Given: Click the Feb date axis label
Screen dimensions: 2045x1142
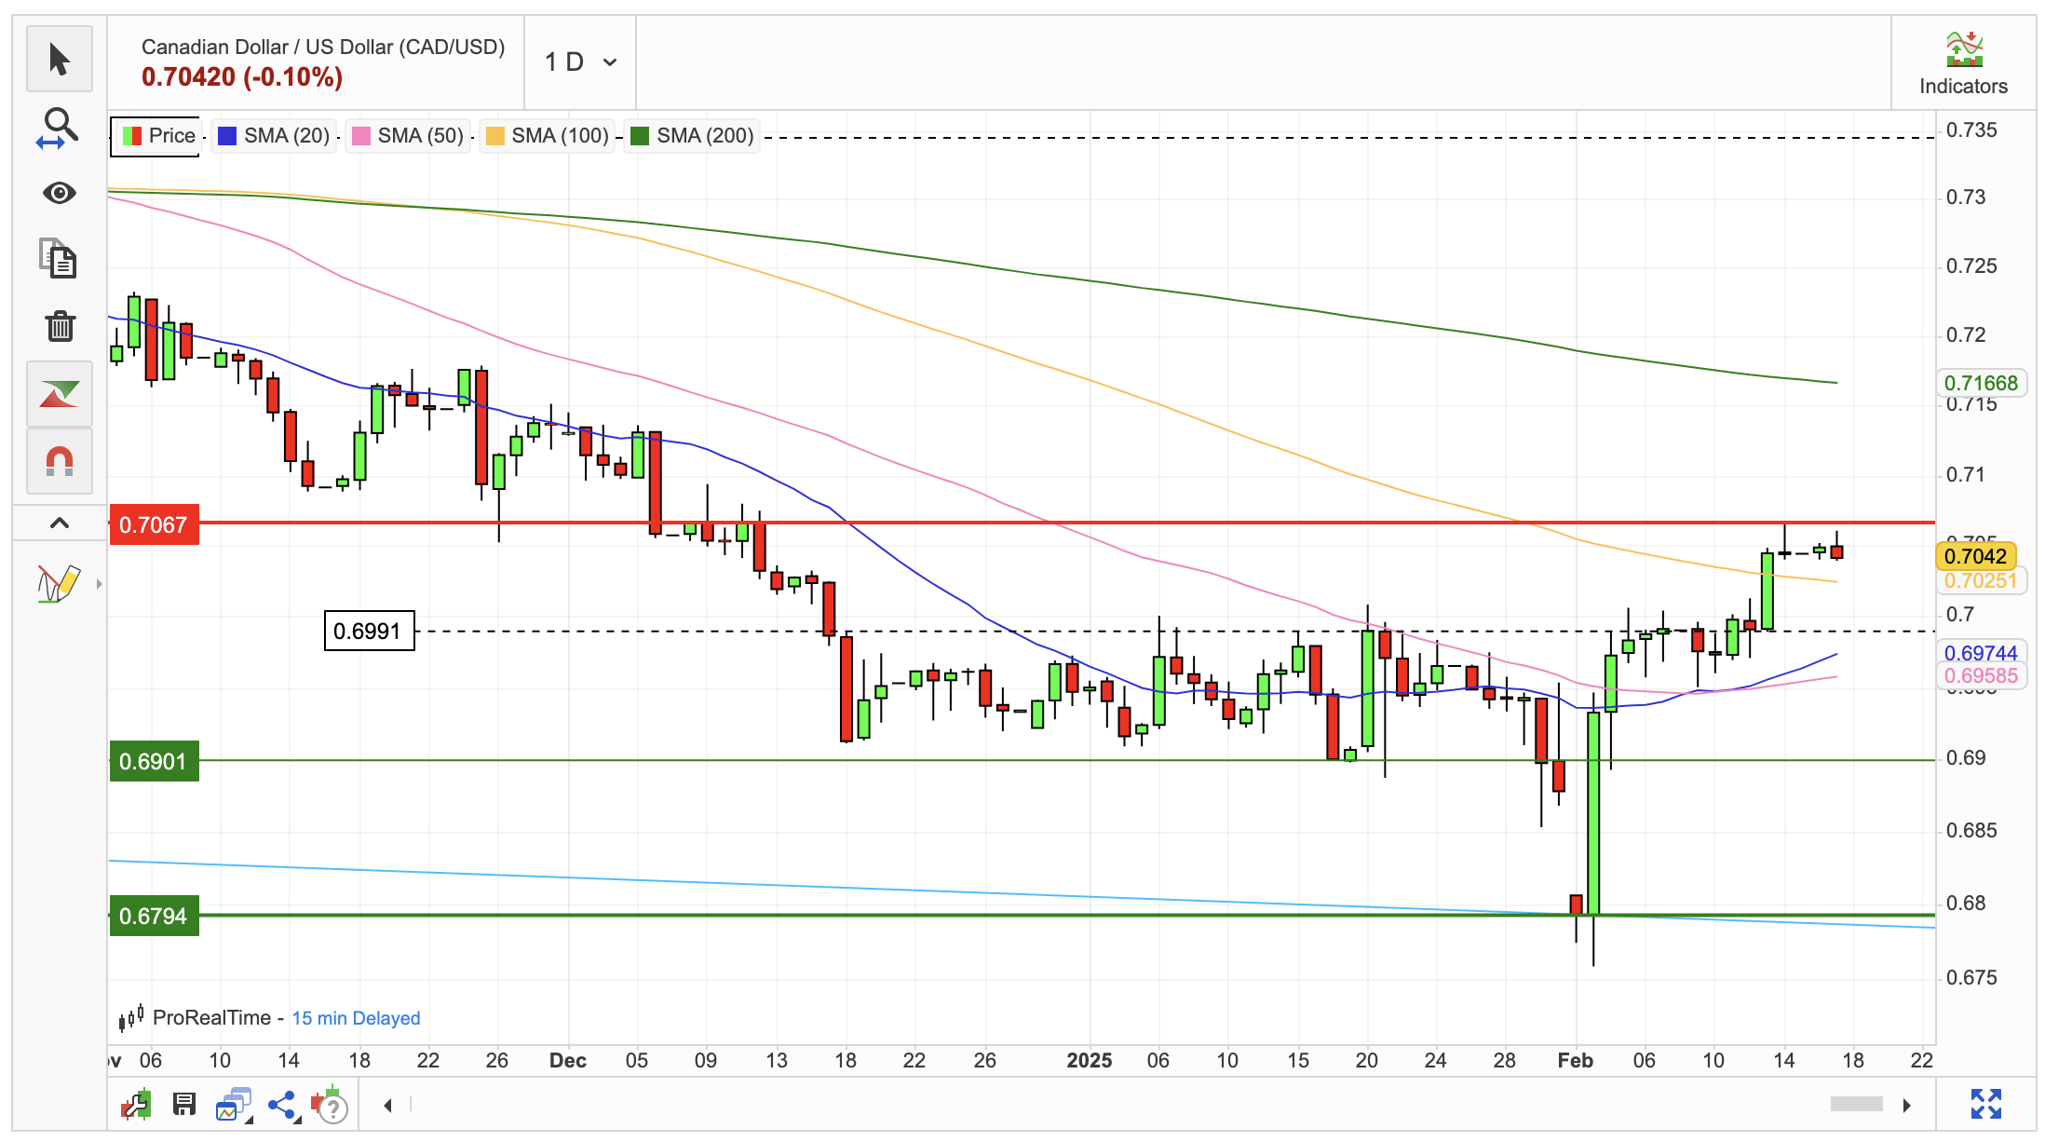Looking at the screenshot, I should coord(1576,1061).
